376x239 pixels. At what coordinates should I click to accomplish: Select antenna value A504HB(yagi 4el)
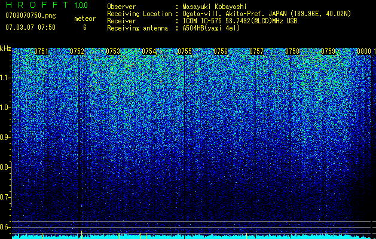(x=211, y=28)
